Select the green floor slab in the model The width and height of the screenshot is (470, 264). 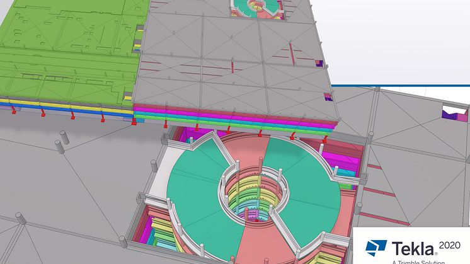pyautogui.click(x=71, y=51)
